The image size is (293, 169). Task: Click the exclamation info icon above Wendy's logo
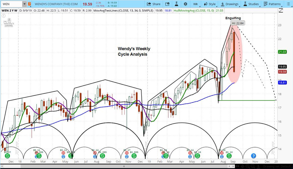4,16
